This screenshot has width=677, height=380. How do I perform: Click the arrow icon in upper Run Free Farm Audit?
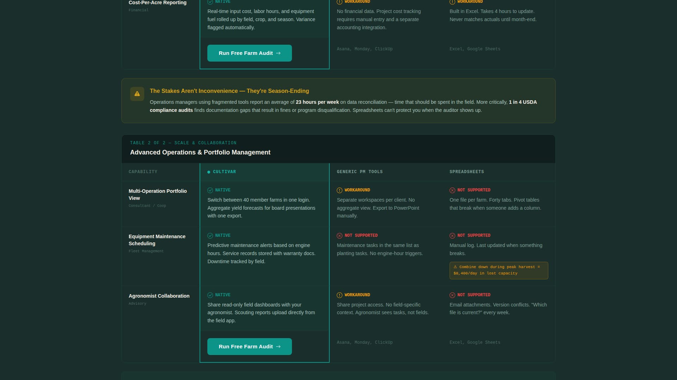[278, 53]
